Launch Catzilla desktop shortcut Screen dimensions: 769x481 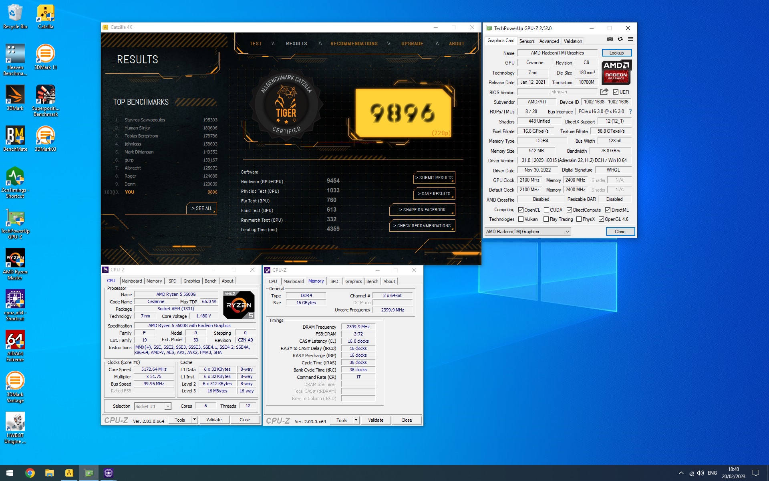(x=46, y=16)
